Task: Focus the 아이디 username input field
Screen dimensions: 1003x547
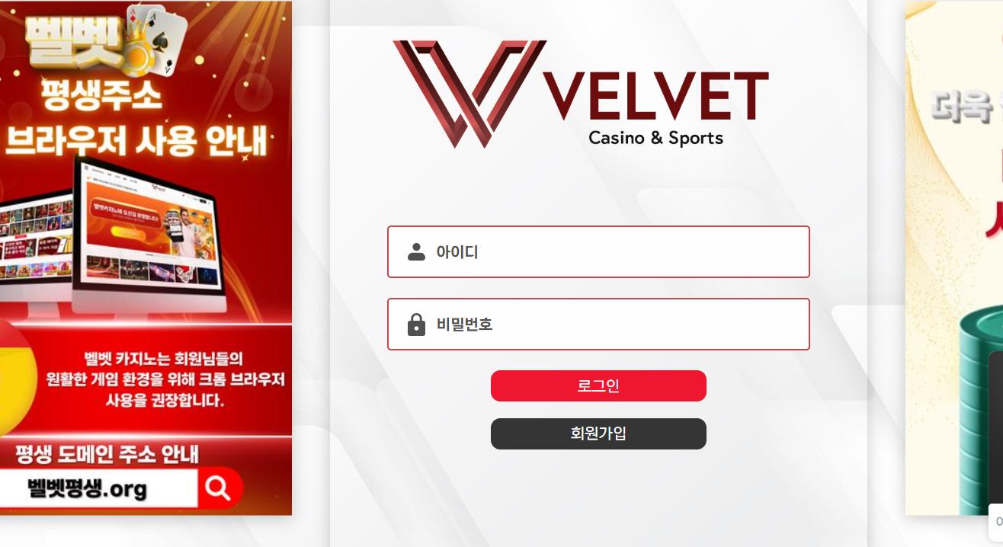Action: pos(598,251)
